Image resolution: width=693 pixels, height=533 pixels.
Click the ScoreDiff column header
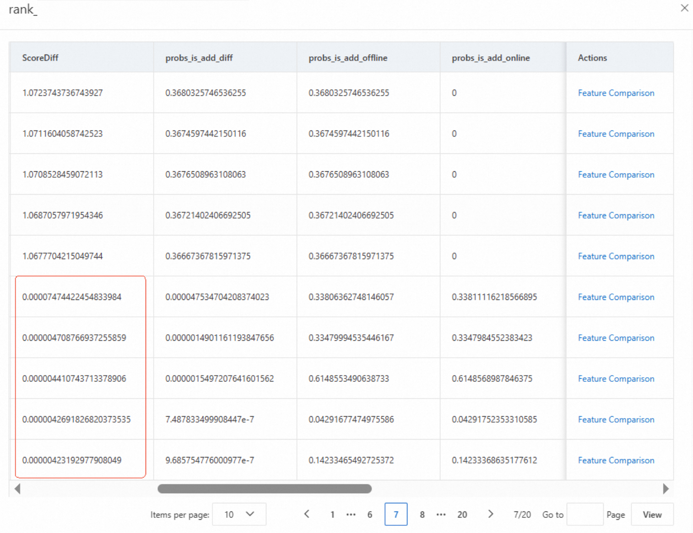point(81,58)
